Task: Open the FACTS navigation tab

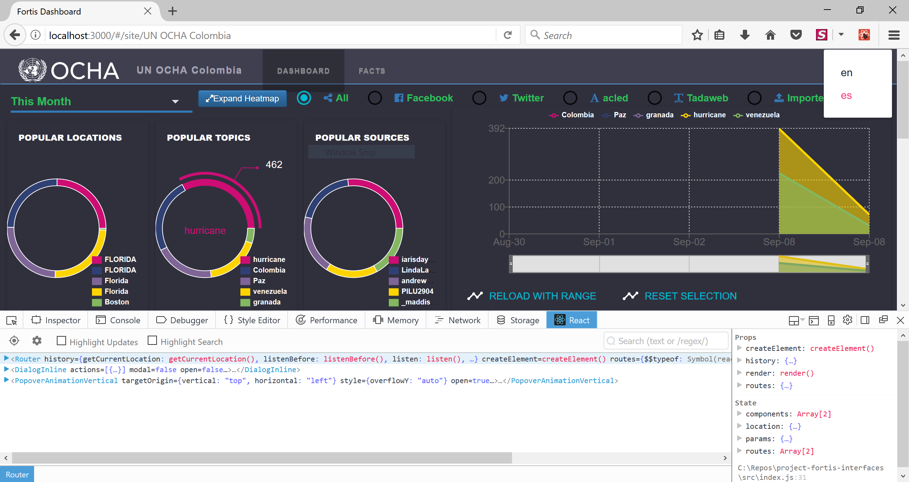Action: pyautogui.click(x=372, y=71)
